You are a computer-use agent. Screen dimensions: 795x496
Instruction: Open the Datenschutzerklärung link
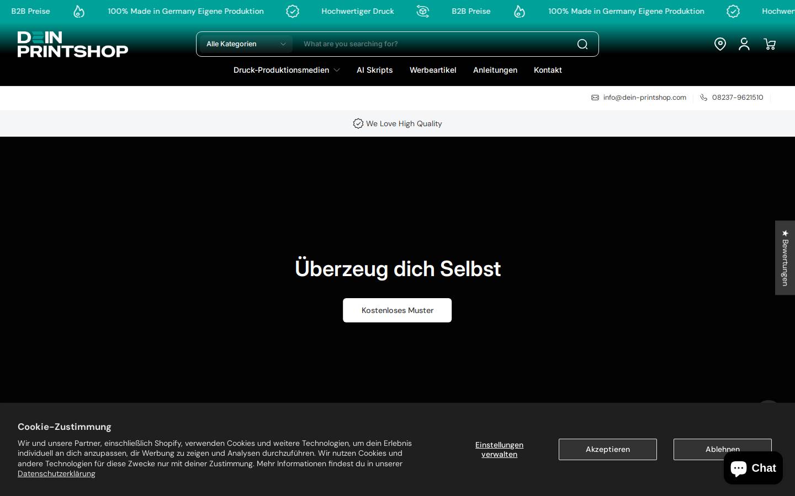pyautogui.click(x=56, y=474)
